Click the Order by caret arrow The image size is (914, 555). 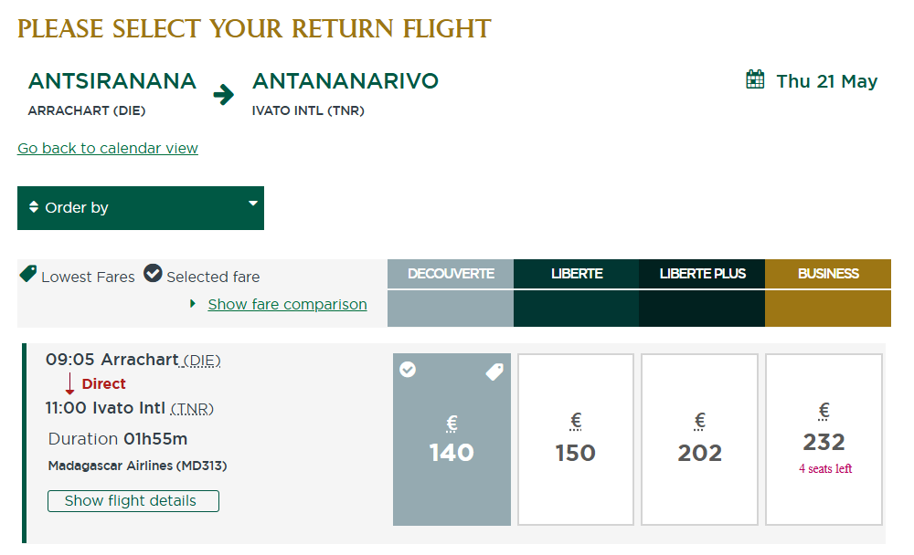tap(253, 204)
